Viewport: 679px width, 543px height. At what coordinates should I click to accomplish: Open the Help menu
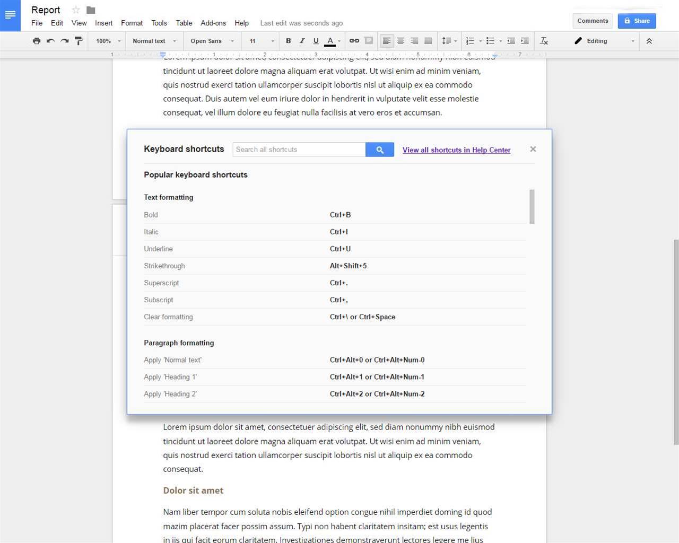tap(241, 23)
